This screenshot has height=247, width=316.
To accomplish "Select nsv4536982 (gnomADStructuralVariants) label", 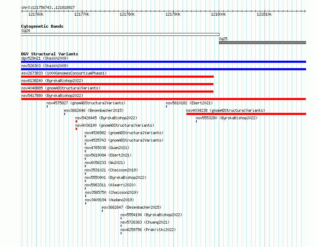I will (124, 133).
